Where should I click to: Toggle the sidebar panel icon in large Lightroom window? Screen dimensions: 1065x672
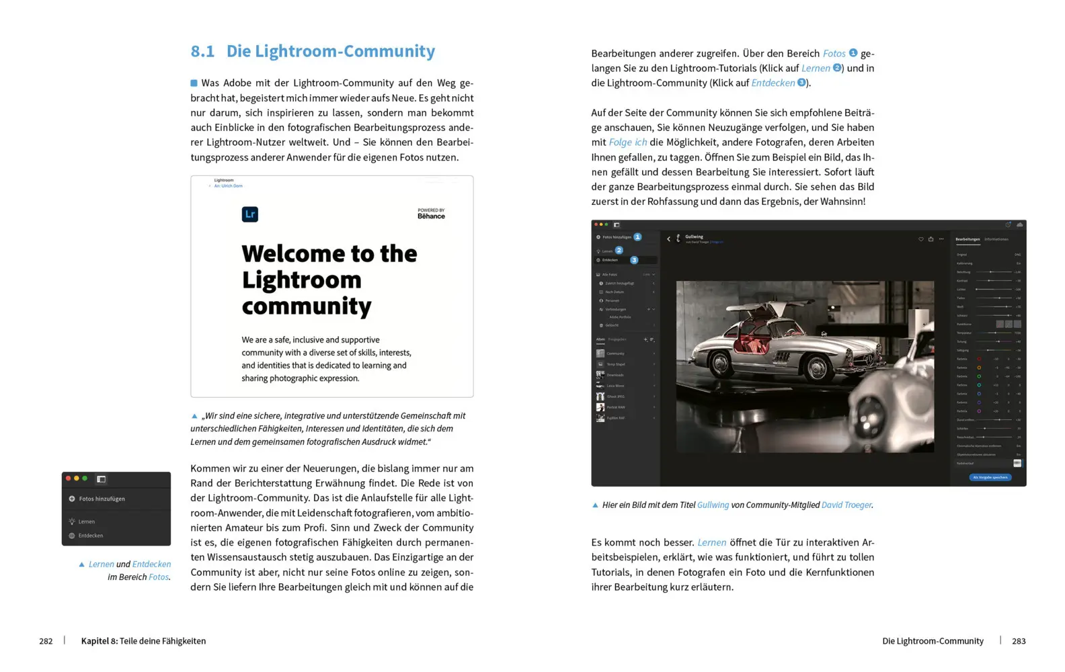coord(617,224)
